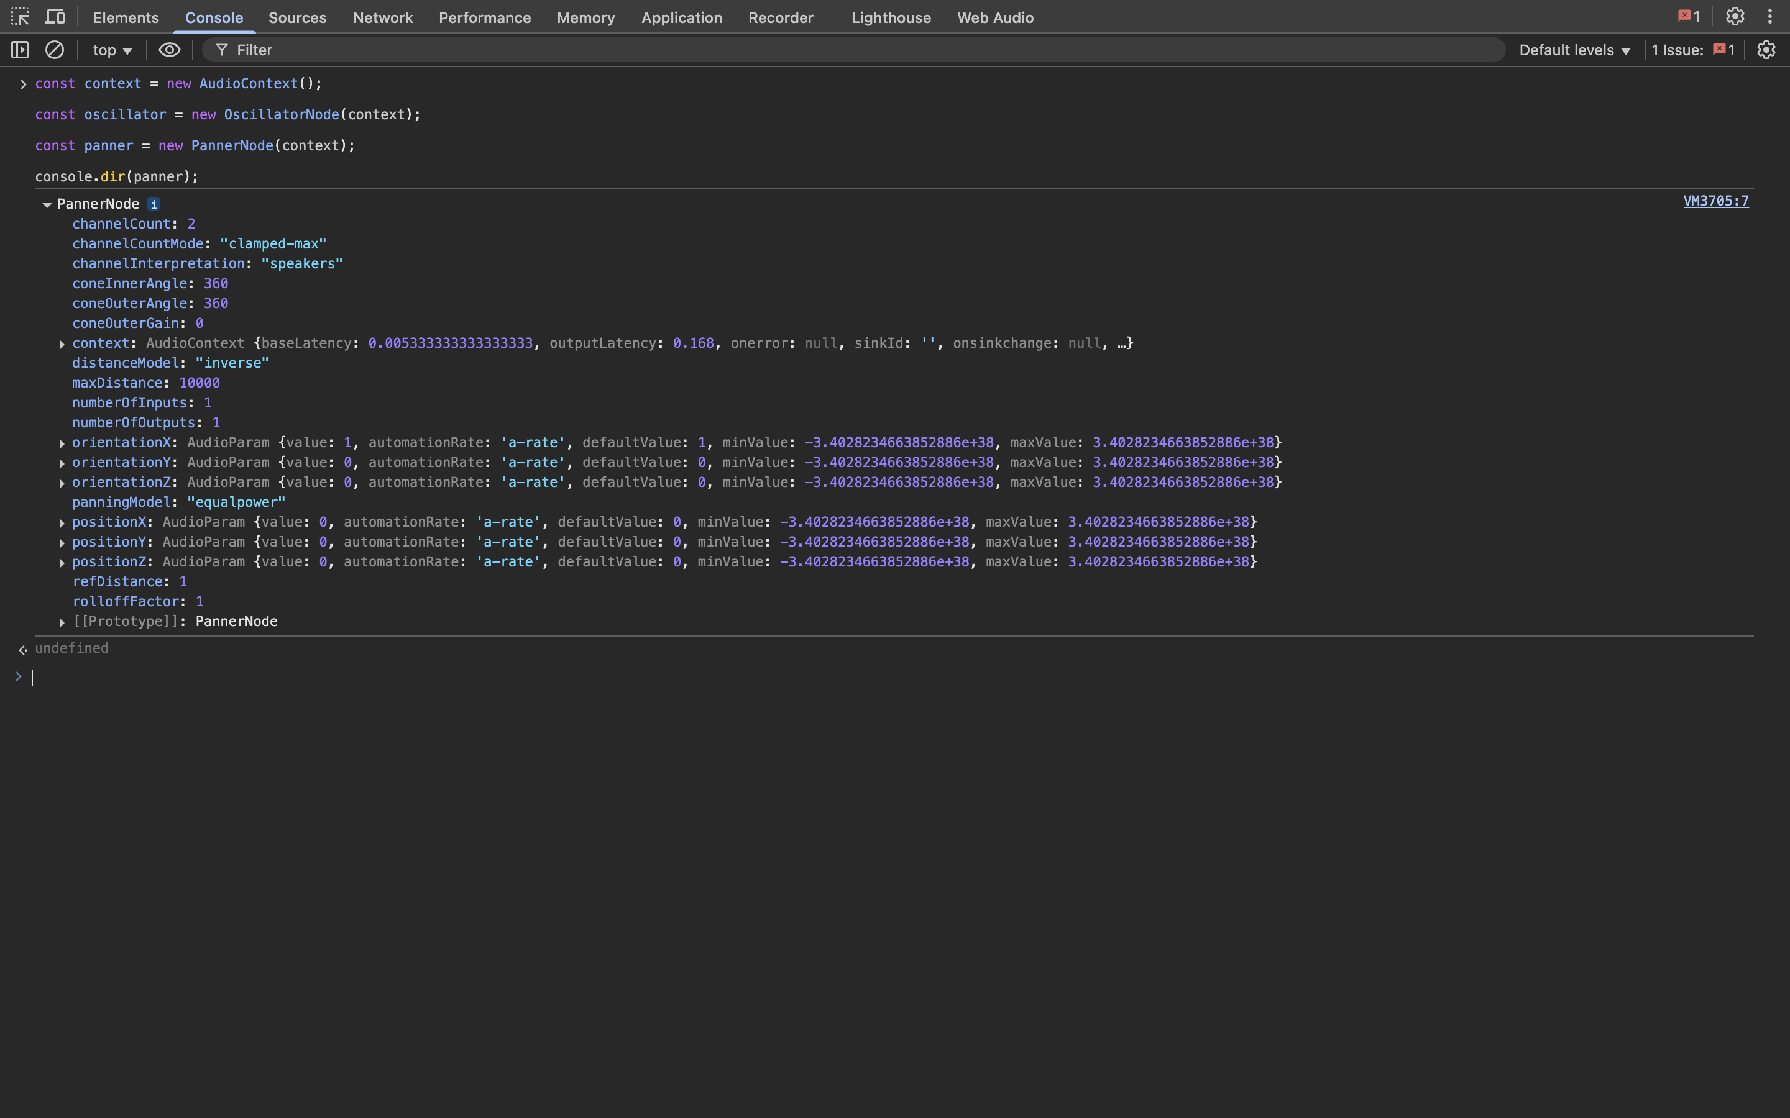Collapse the PannerNode object tree

[47, 204]
